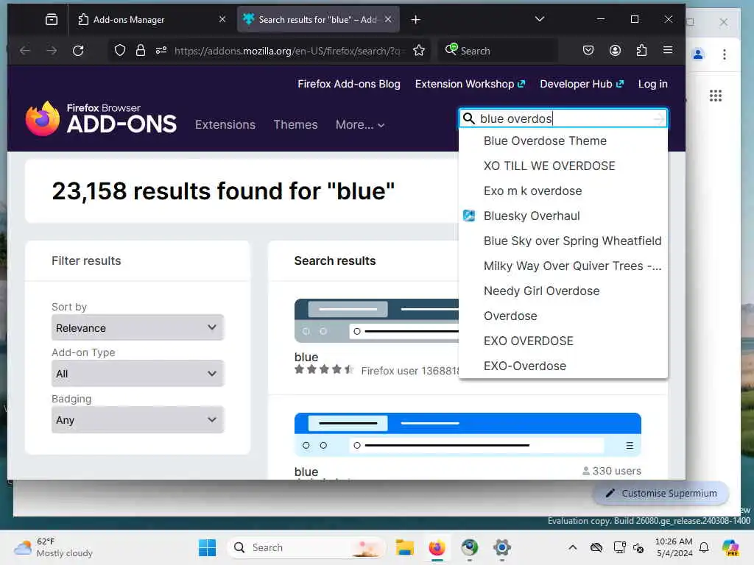This screenshot has height=565, width=754.
Task: Open the Save to Pocket icon
Action: tap(588, 51)
